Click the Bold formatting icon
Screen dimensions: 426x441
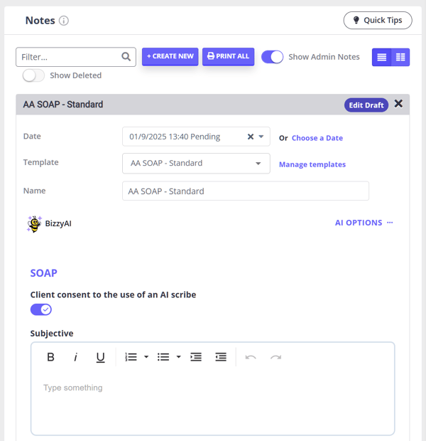point(50,357)
